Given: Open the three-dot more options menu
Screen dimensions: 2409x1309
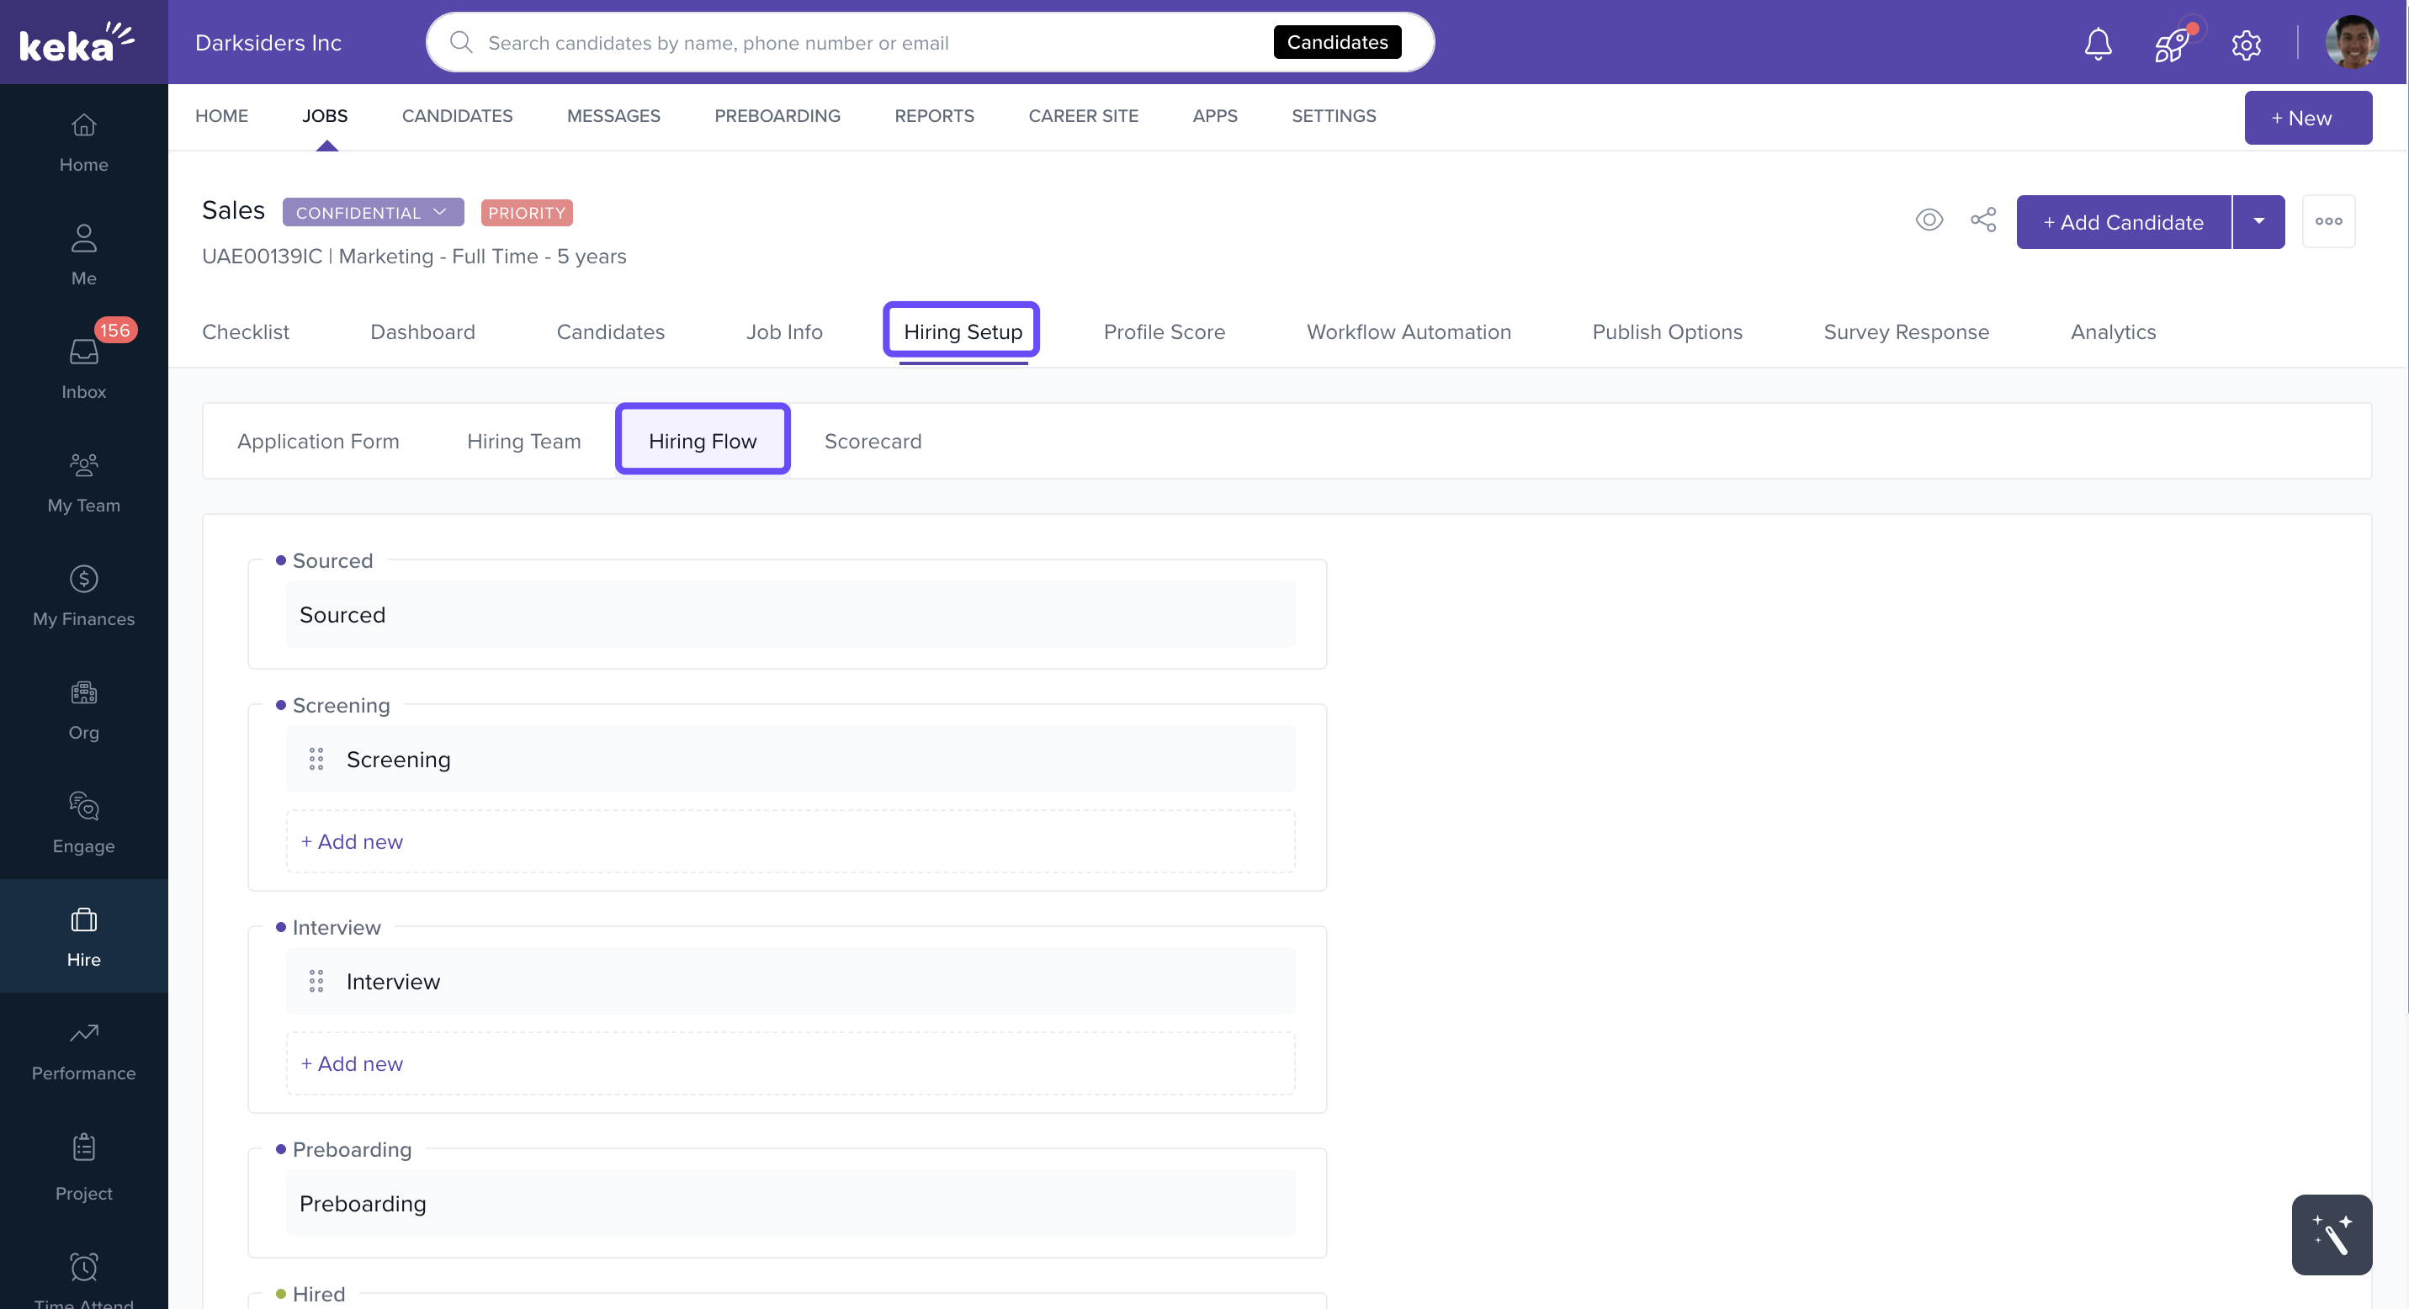Looking at the screenshot, I should [2327, 221].
